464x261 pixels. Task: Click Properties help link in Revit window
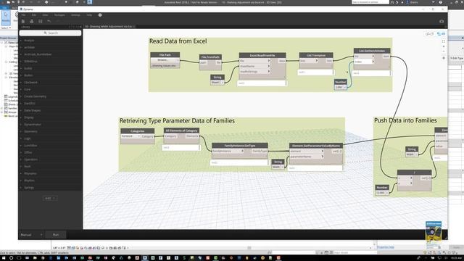point(386,247)
